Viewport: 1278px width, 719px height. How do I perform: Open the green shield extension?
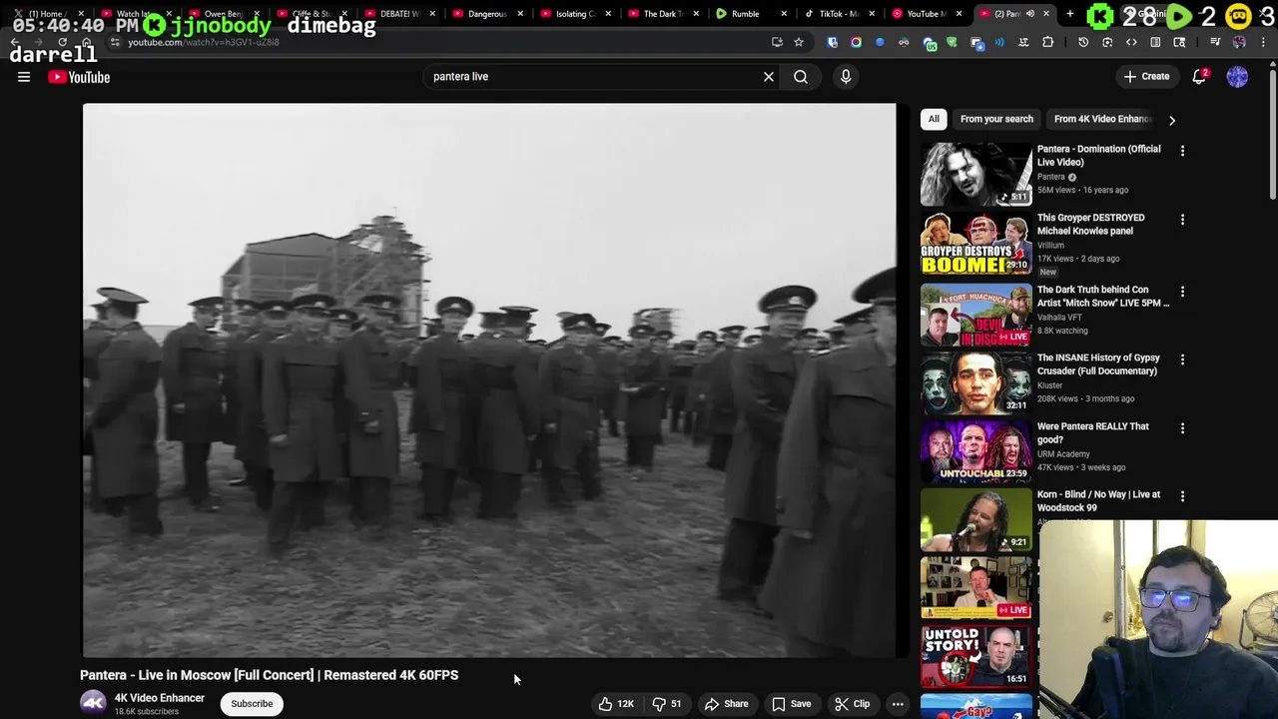point(952,42)
